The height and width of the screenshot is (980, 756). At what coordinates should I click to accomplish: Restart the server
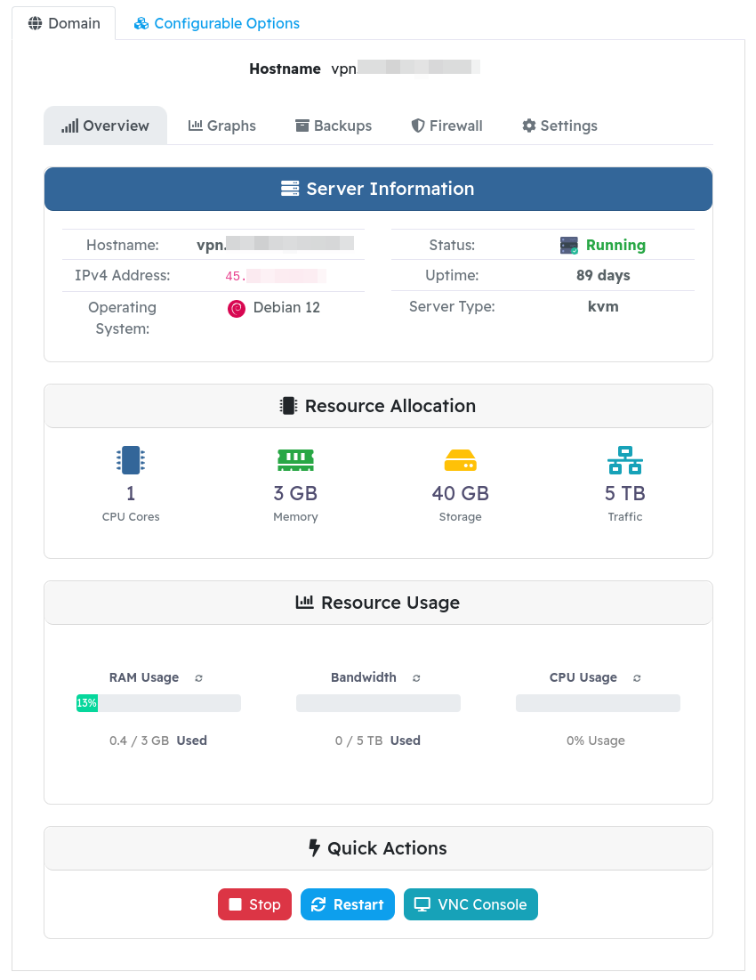[x=348, y=904]
